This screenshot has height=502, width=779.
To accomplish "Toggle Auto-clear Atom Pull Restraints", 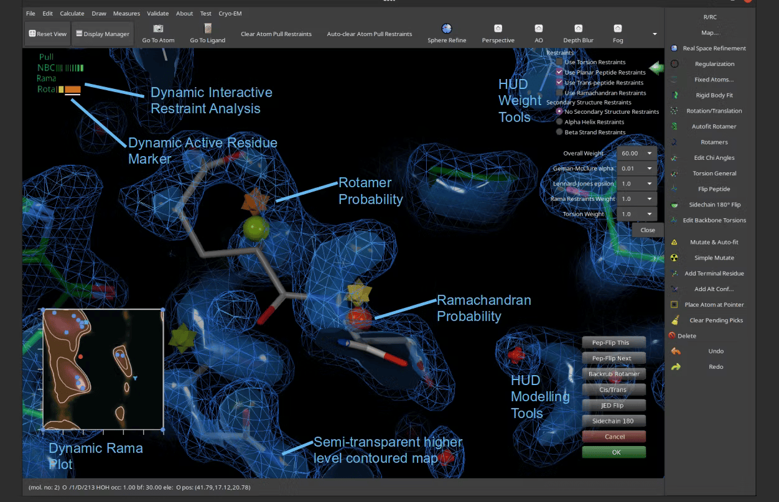I will pos(370,34).
